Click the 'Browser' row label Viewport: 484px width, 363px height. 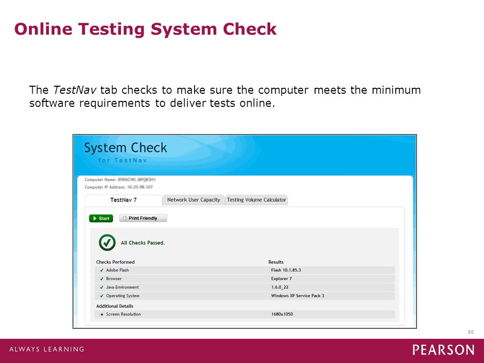pos(114,279)
